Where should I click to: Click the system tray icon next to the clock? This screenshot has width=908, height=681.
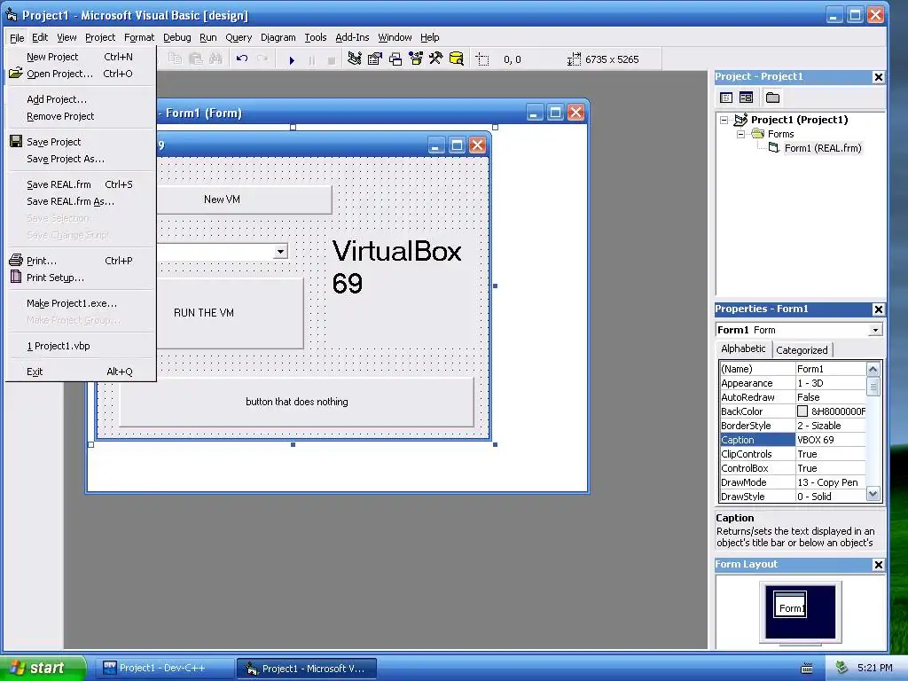pos(841,668)
